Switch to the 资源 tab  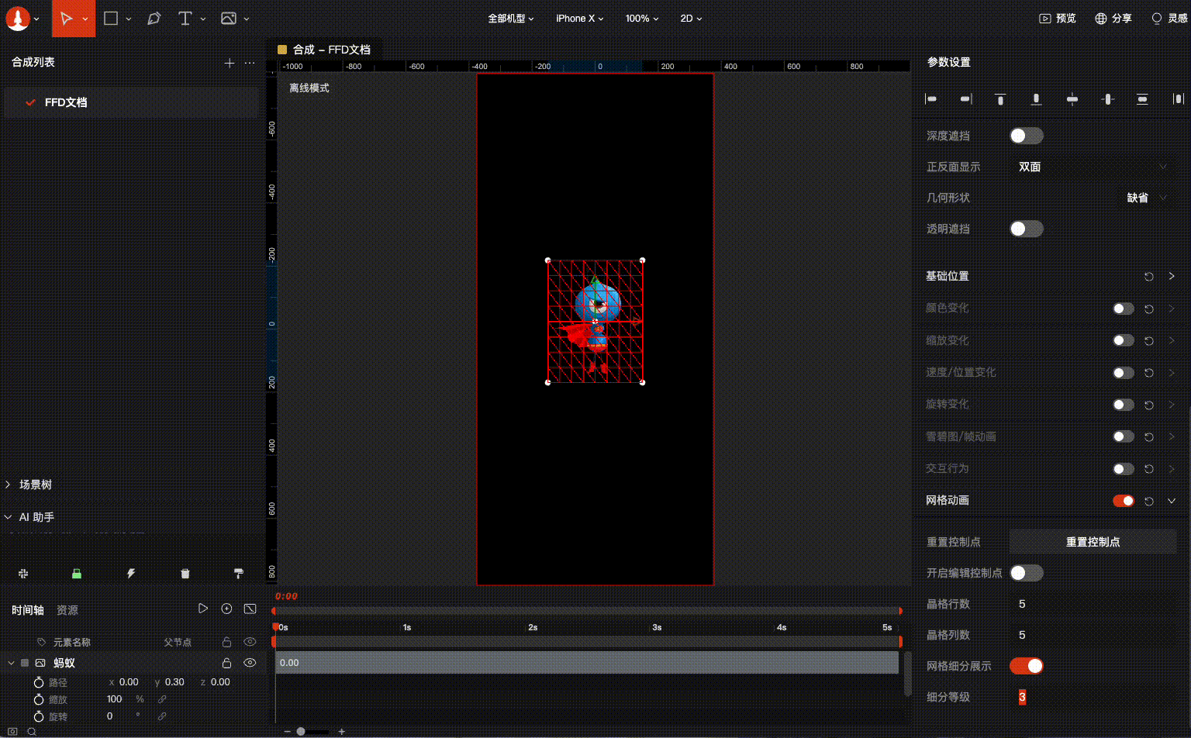click(x=67, y=610)
